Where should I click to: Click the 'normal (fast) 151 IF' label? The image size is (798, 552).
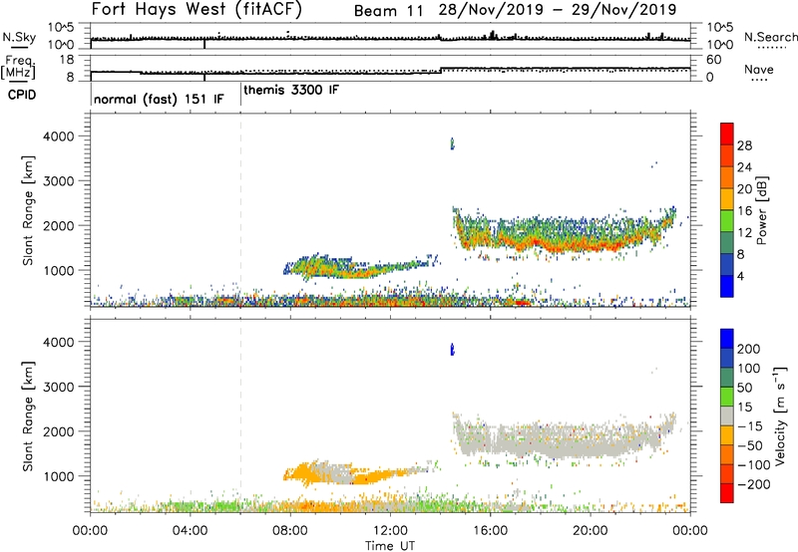click(x=159, y=99)
